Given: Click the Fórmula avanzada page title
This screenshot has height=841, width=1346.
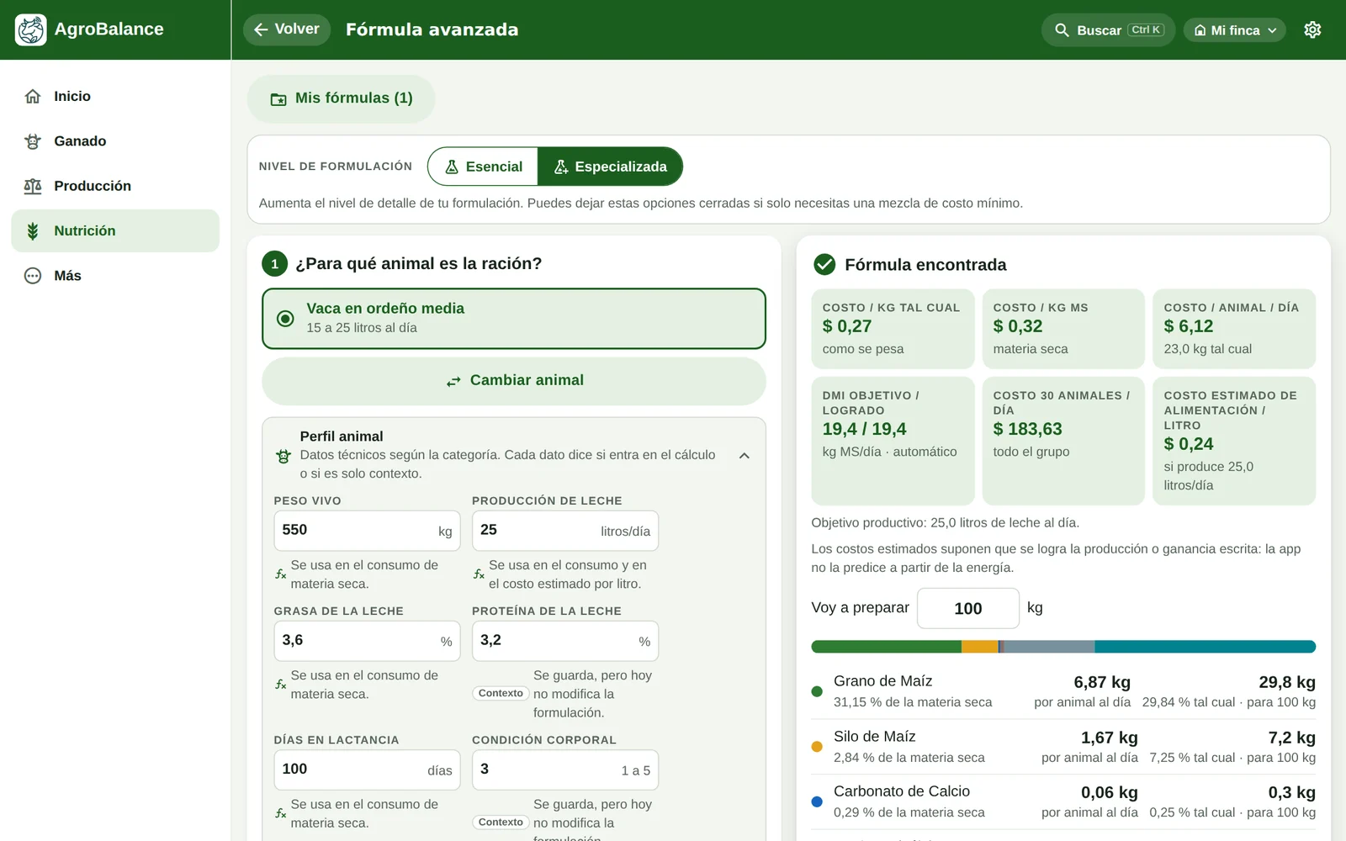Looking at the screenshot, I should click(x=432, y=29).
